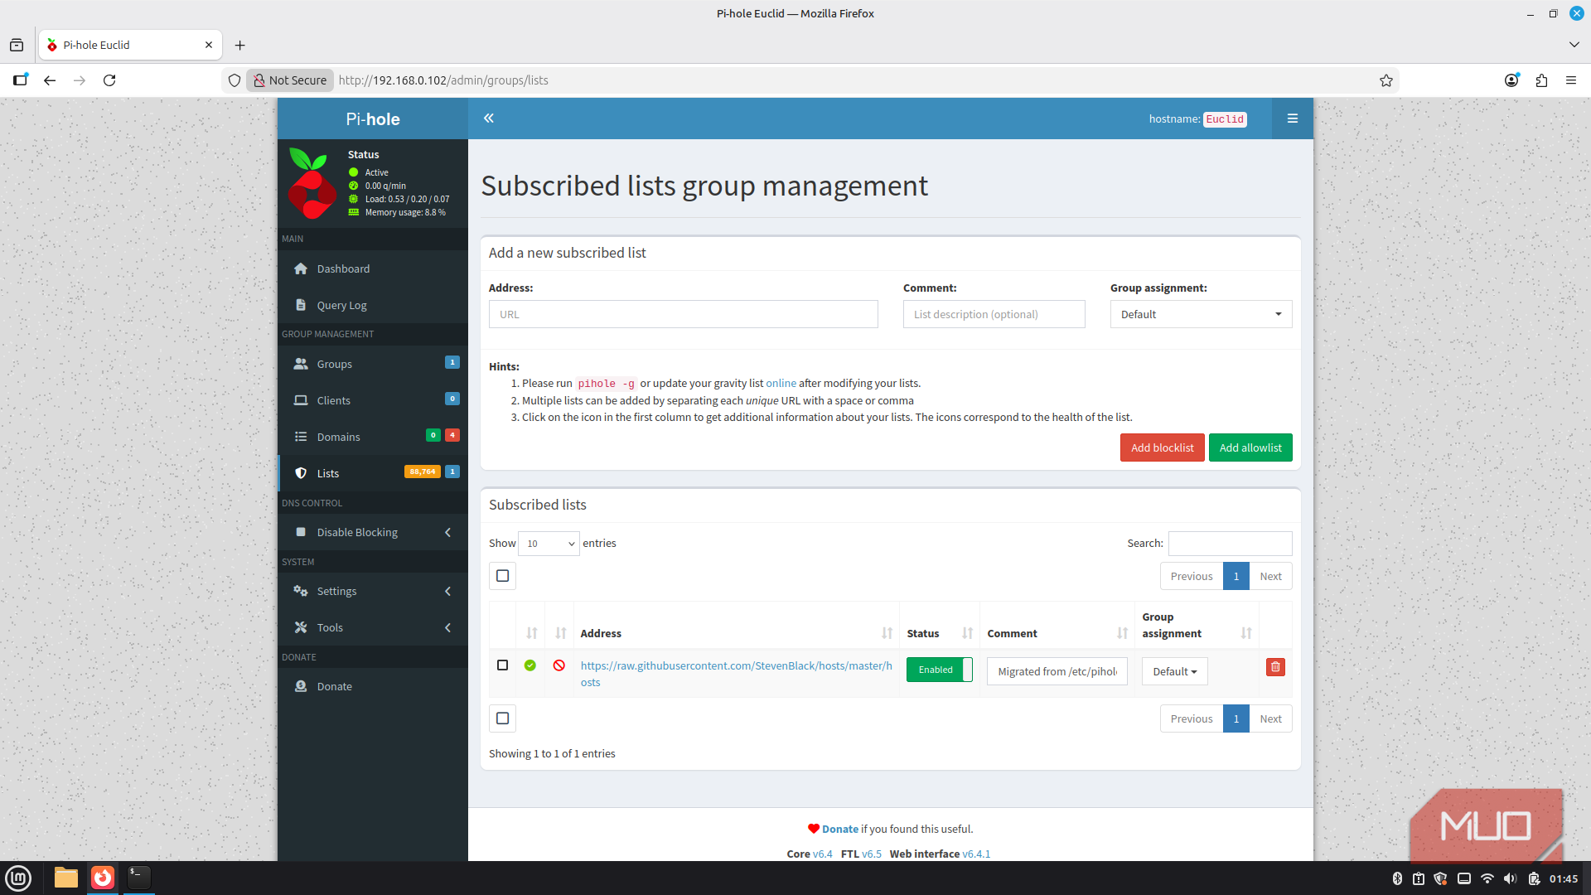Click Add allowlist button
The image size is (1591, 895).
[1250, 447]
